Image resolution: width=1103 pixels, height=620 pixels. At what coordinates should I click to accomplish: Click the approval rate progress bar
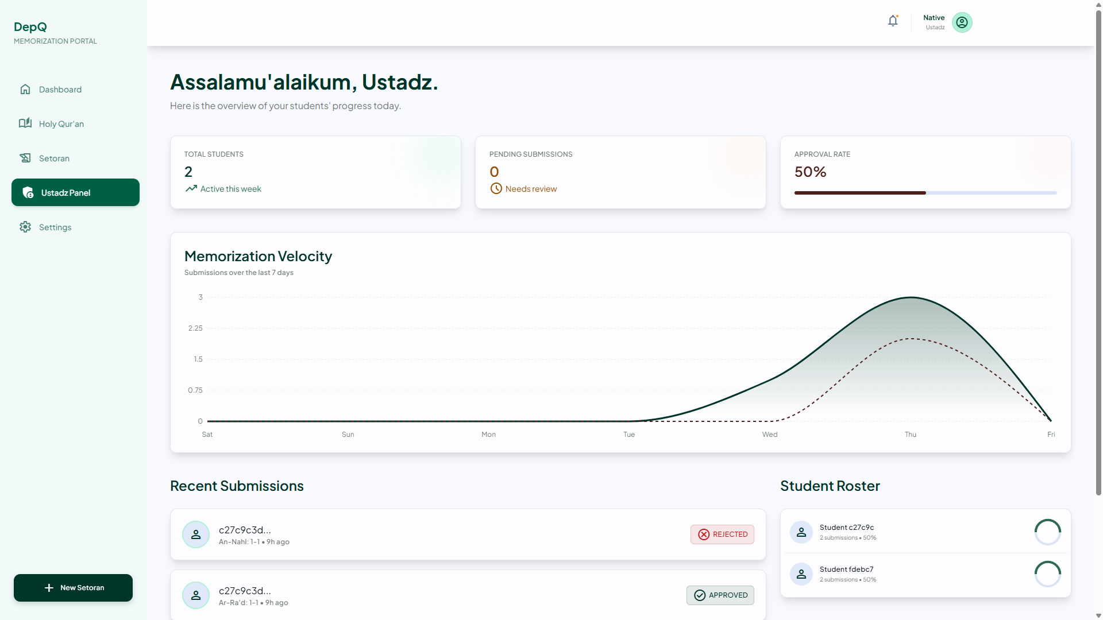click(925, 193)
